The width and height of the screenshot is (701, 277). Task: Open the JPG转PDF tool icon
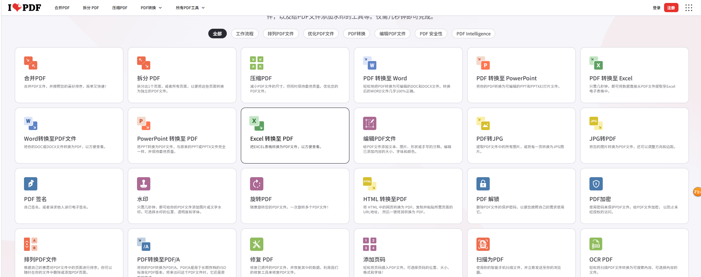596,123
